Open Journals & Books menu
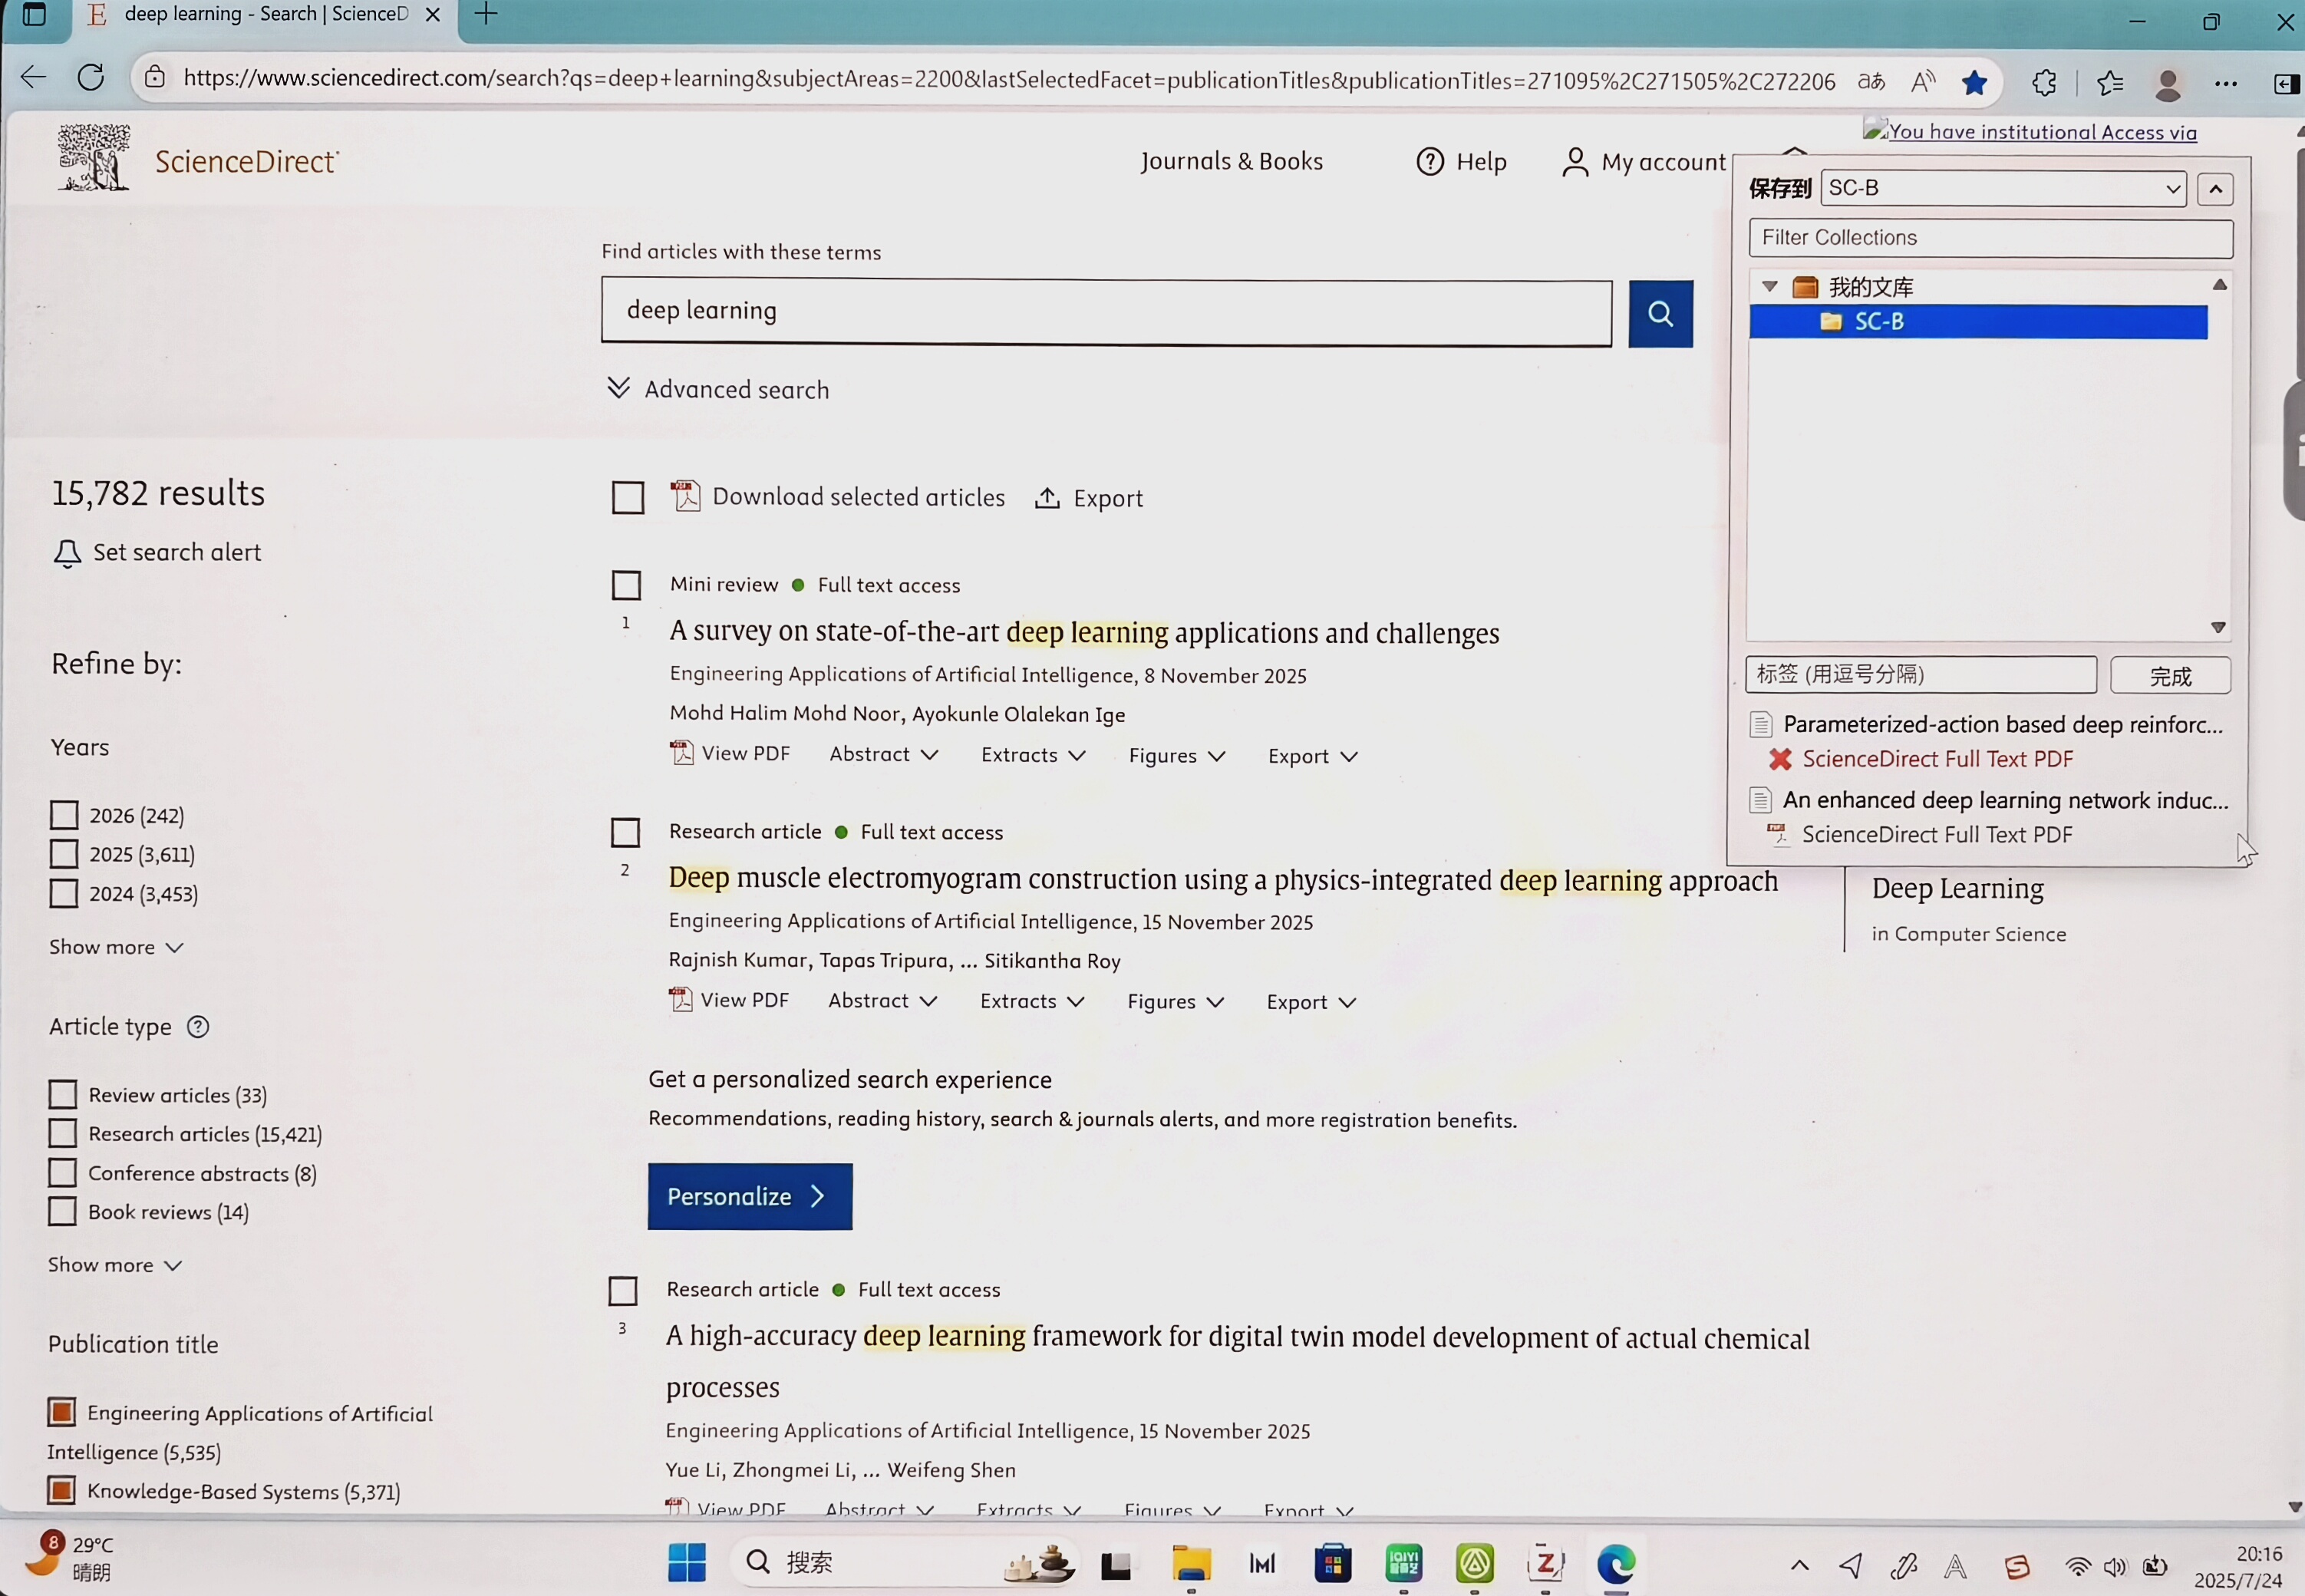This screenshot has width=2305, height=1596. coord(1231,161)
